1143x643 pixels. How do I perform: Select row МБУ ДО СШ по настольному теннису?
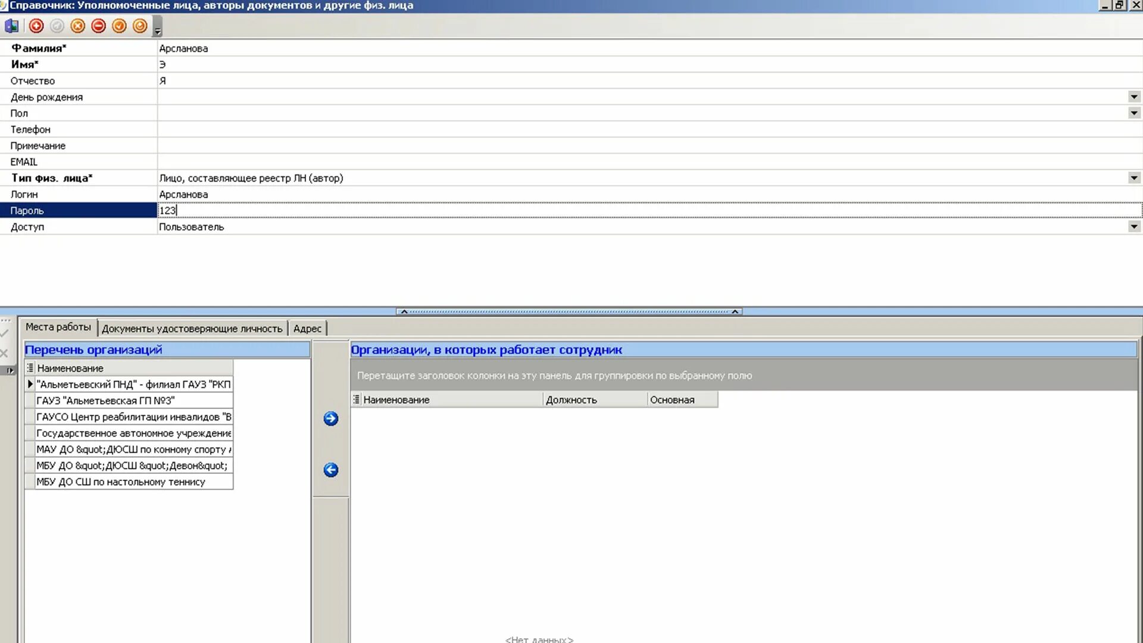[133, 482]
